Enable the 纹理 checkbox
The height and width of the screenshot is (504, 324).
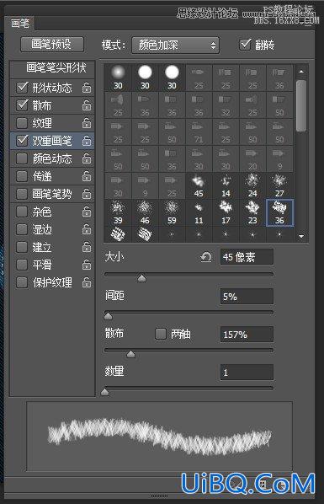[x=22, y=123]
